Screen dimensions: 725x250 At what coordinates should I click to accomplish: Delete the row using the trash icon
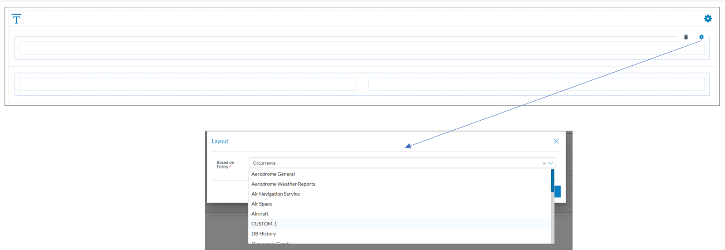pos(686,37)
